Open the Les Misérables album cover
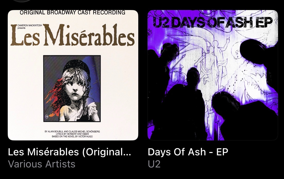Viewport: 284px width, 179px height. (73, 75)
